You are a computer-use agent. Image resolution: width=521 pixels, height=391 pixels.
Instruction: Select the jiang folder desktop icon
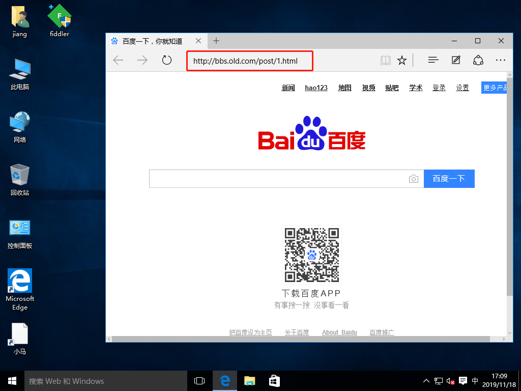pos(20,21)
